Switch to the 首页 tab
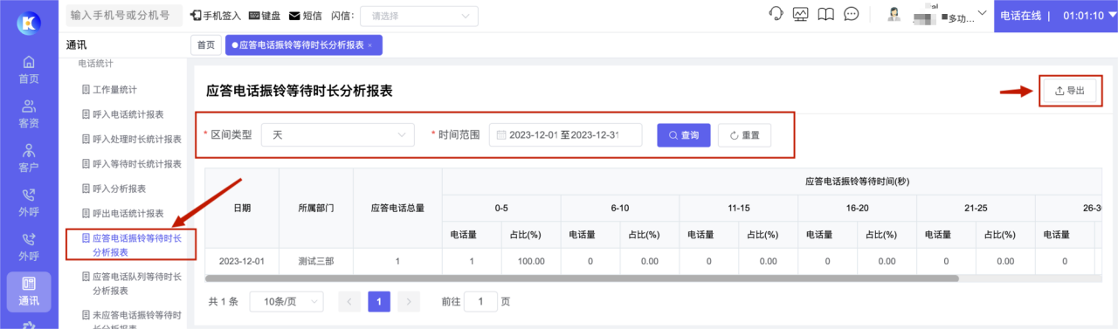1118x329 pixels. (205, 45)
